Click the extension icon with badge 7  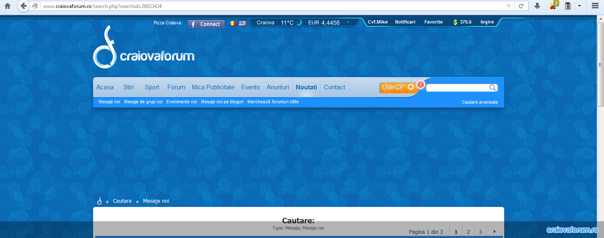(x=554, y=5)
